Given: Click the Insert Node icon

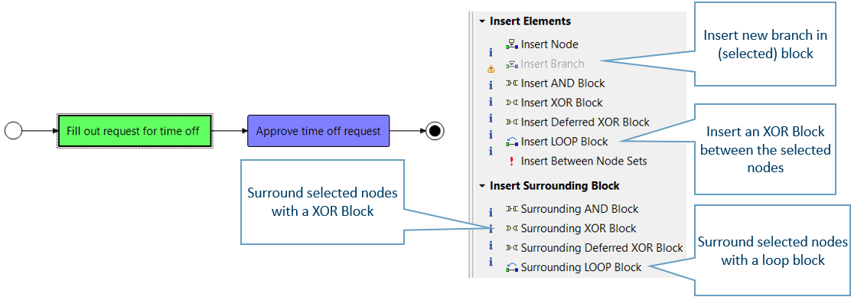Looking at the screenshot, I should (x=512, y=44).
